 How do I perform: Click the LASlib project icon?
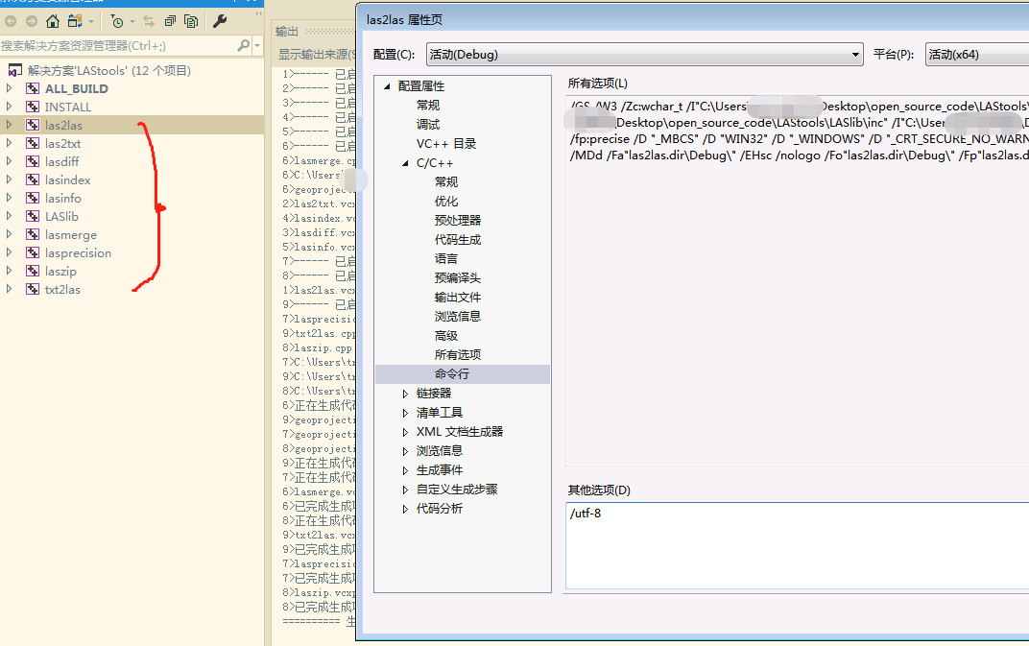(x=33, y=216)
